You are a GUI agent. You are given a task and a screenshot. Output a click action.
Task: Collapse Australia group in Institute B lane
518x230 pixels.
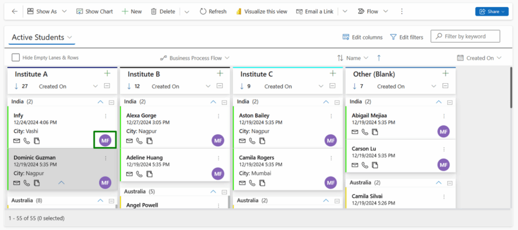point(213,192)
